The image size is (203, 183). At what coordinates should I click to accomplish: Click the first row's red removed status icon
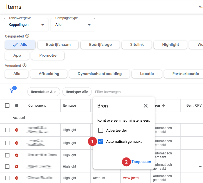coord(17,130)
